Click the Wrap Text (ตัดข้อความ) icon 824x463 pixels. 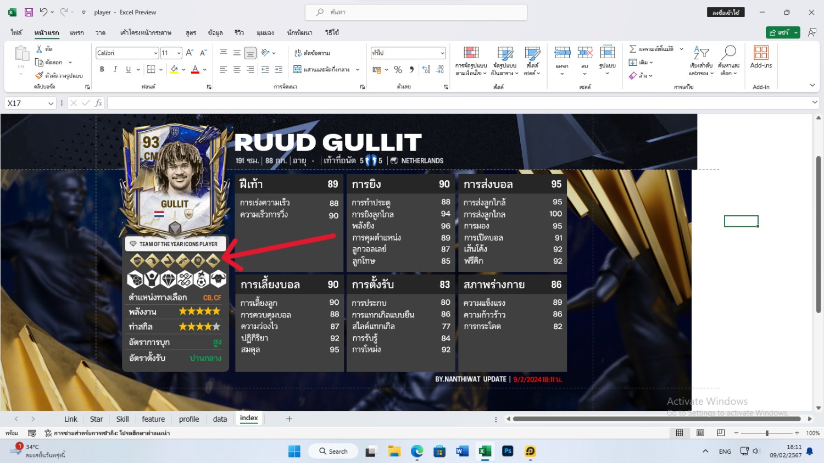point(298,53)
